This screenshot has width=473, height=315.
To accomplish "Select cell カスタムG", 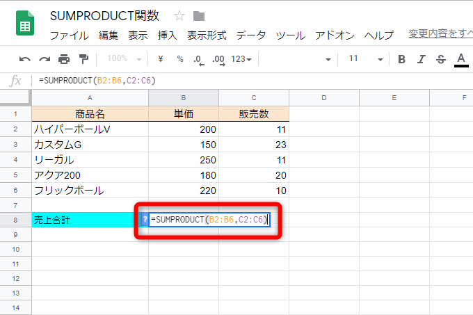I will tap(90, 145).
